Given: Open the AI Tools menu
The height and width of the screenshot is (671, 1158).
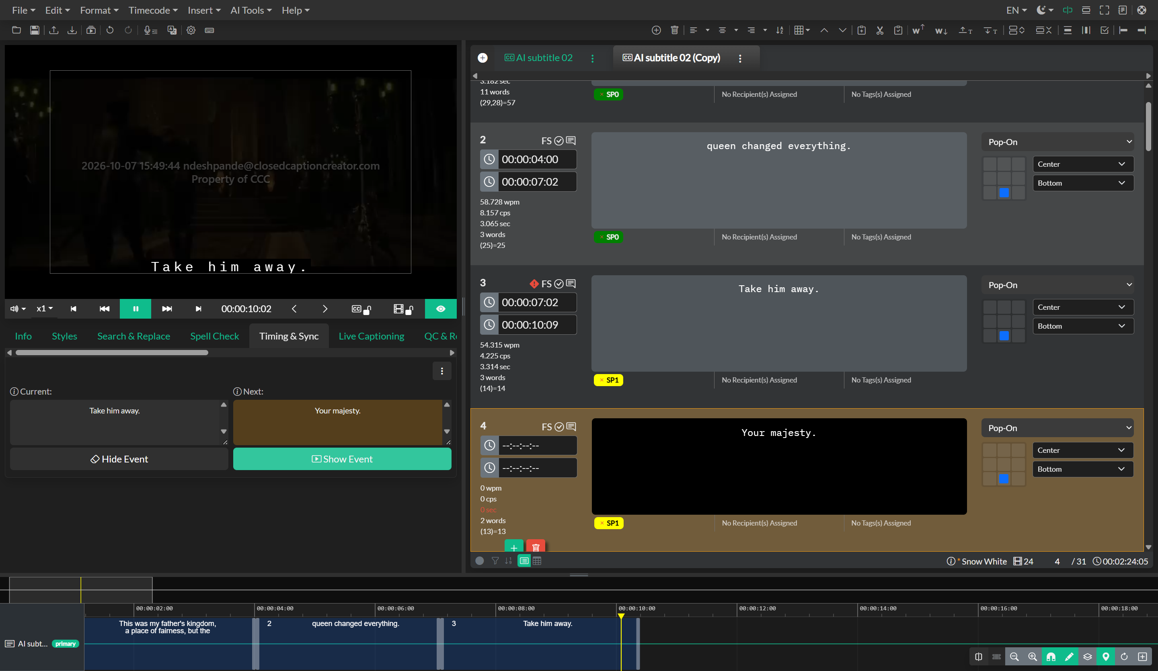Looking at the screenshot, I should (251, 10).
